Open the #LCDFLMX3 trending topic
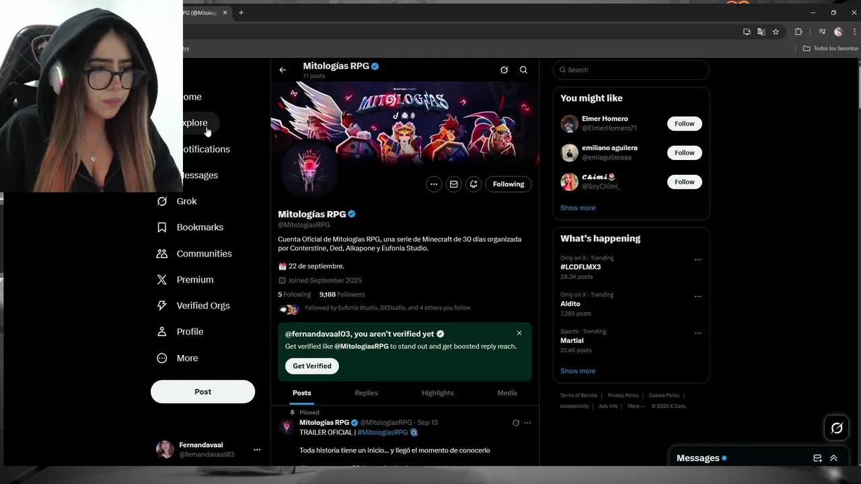This screenshot has height=484, width=861. point(581,267)
